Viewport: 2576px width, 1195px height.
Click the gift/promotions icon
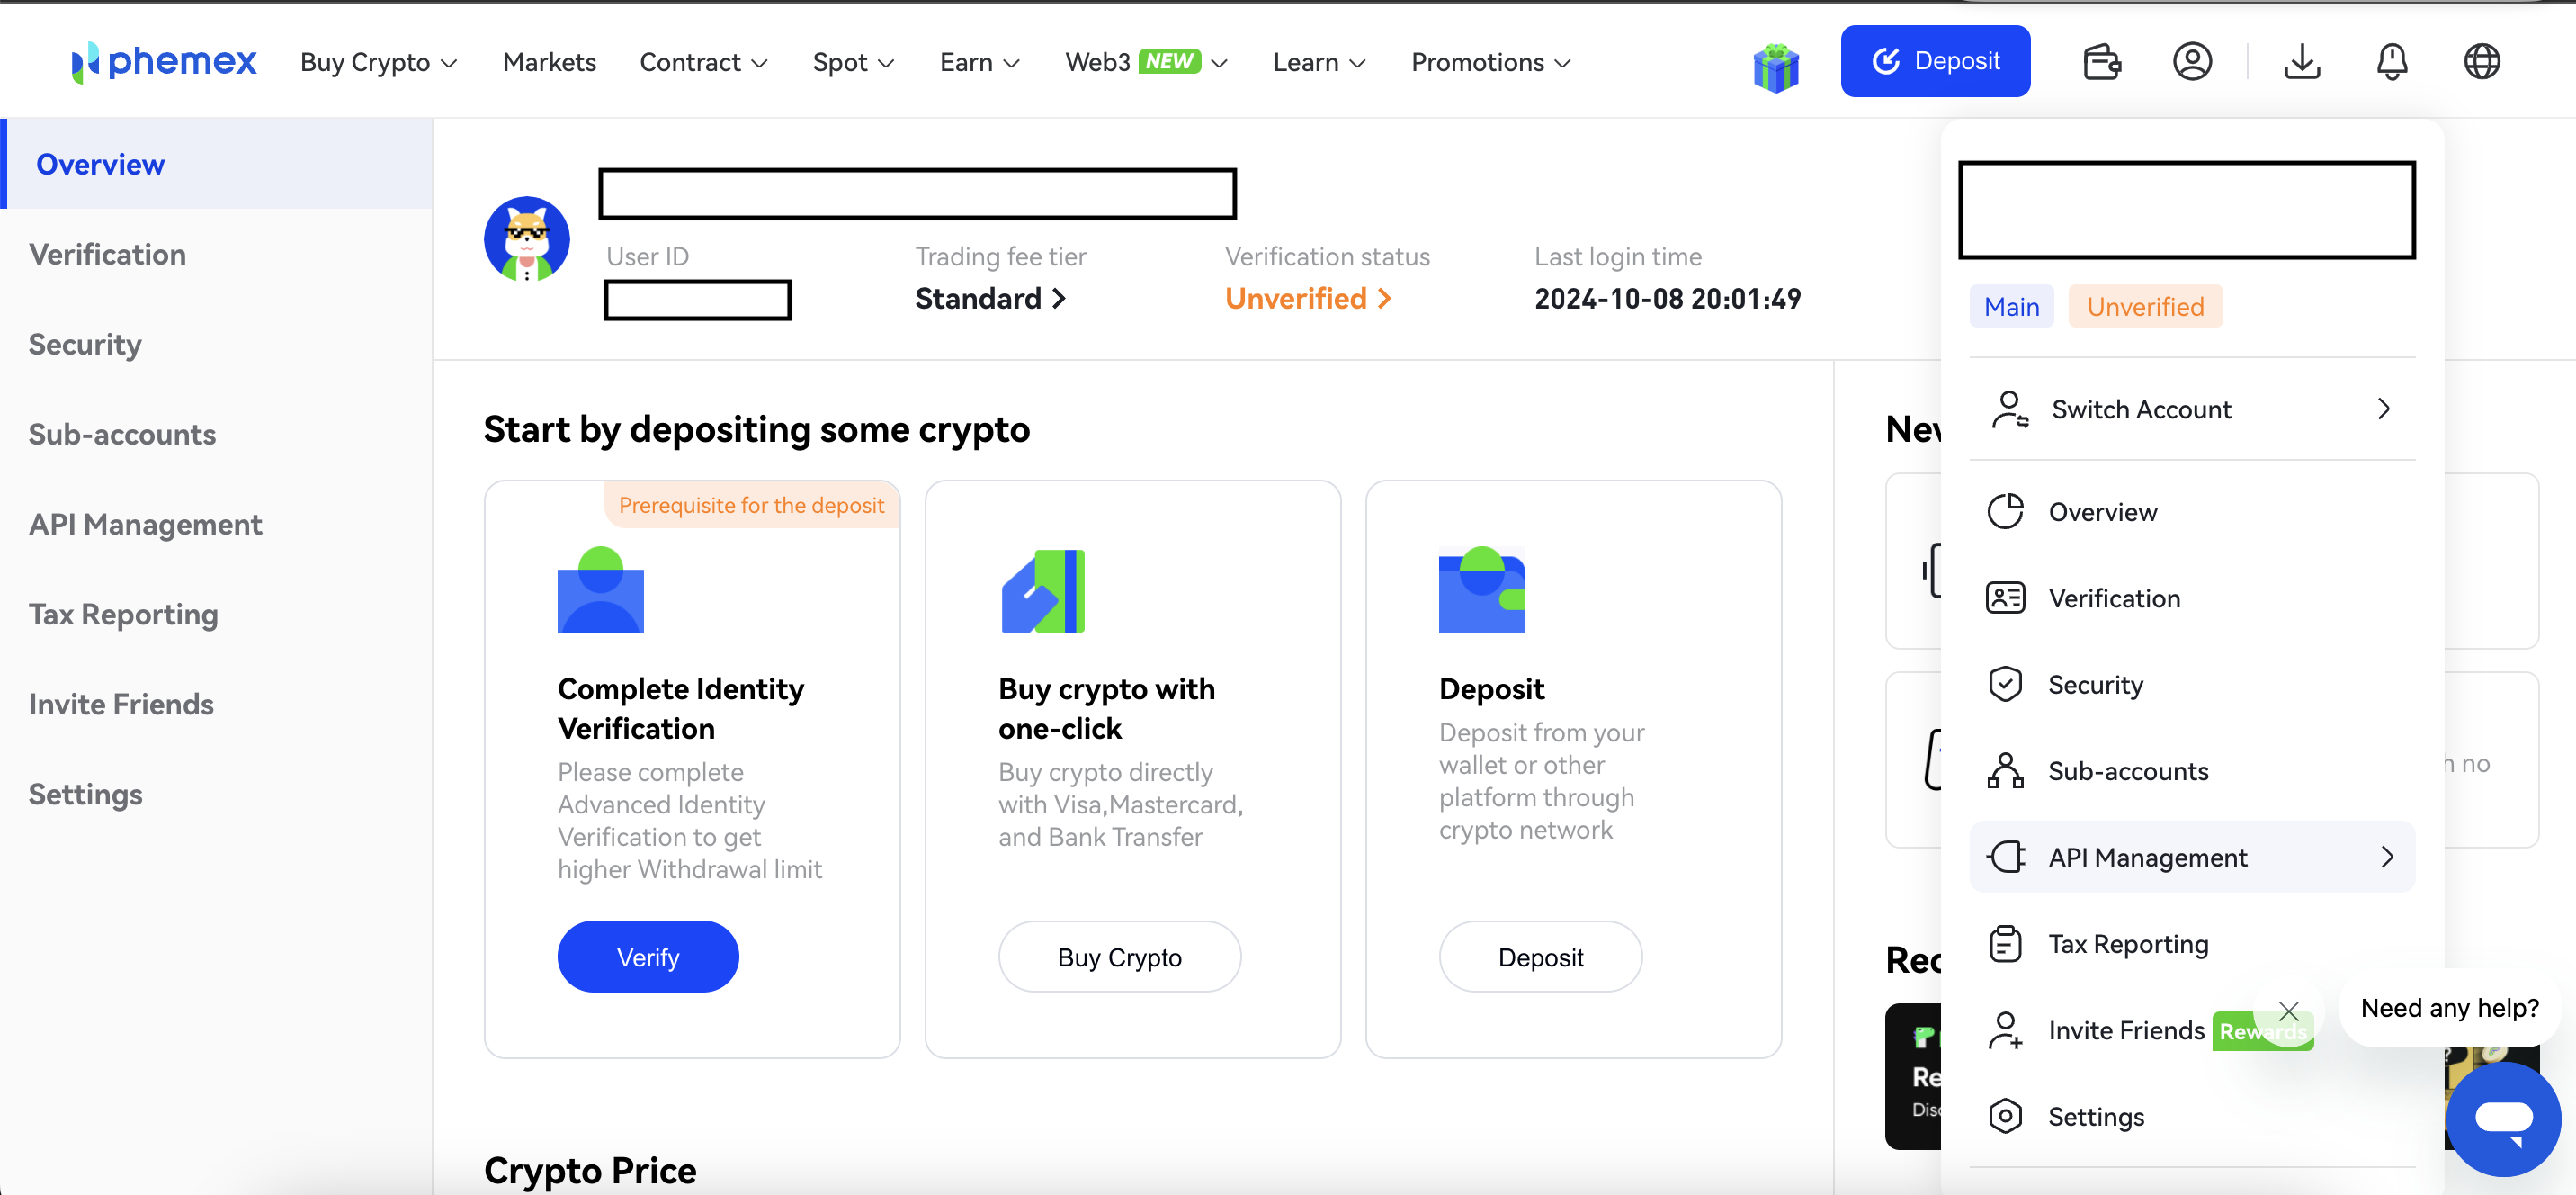click(x=1775, y=62)
